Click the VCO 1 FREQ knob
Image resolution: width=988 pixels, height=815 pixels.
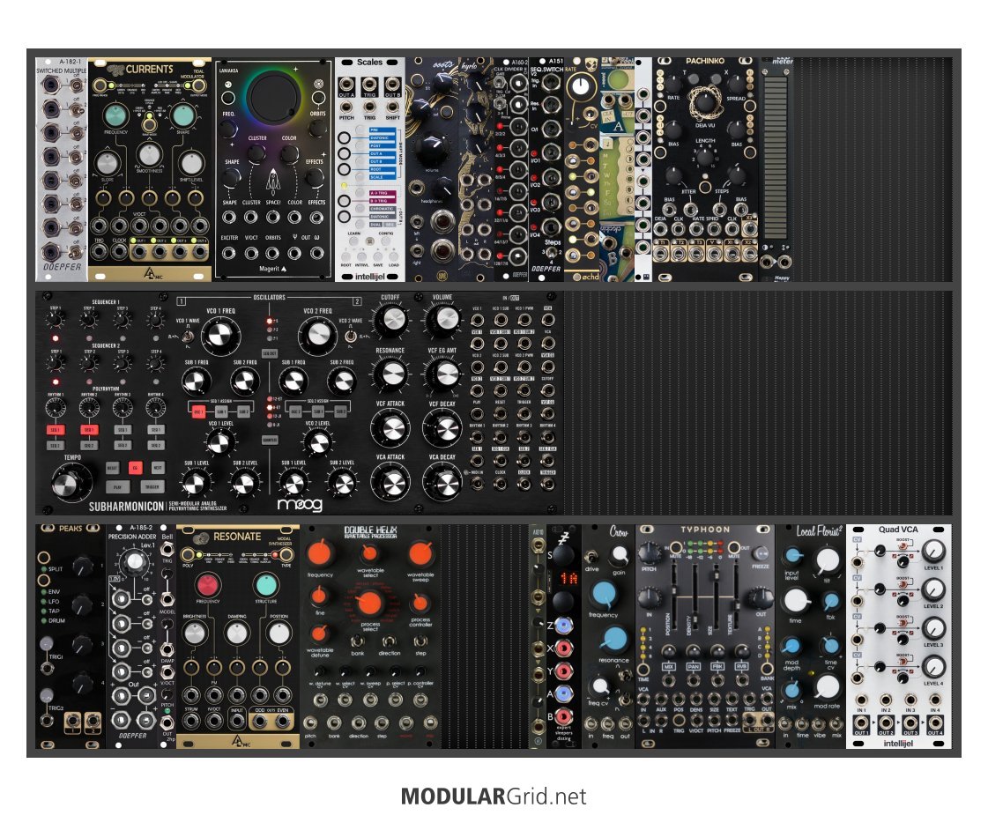point(220,335)
